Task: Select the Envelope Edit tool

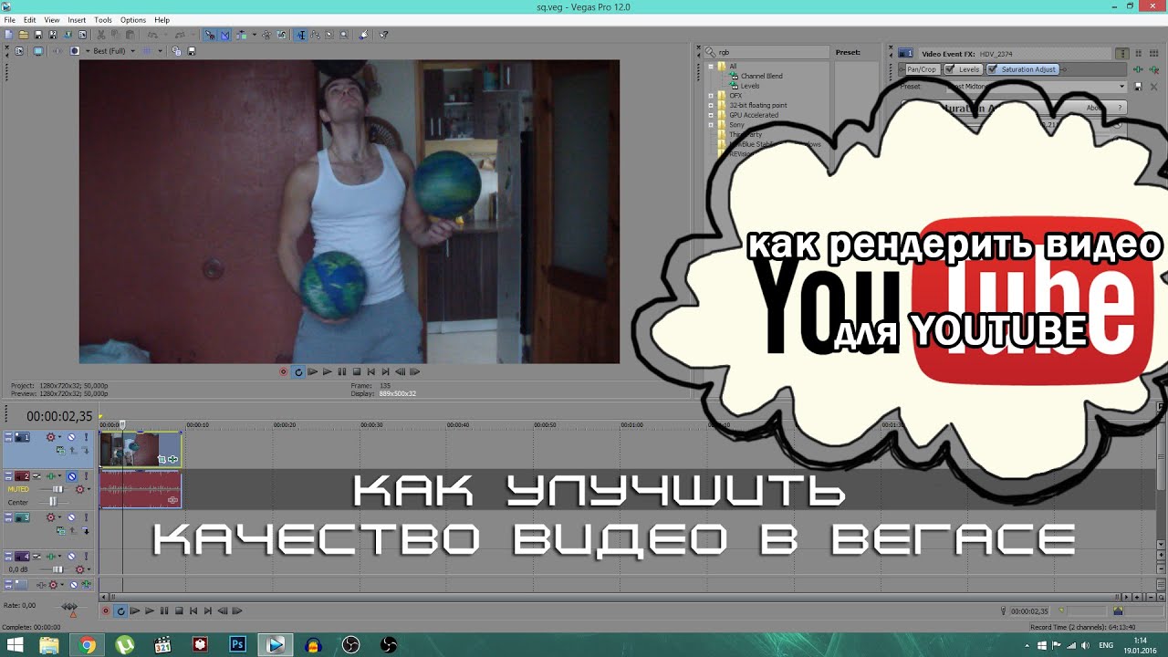Action: pyautogui.click(x=315, y=35)
